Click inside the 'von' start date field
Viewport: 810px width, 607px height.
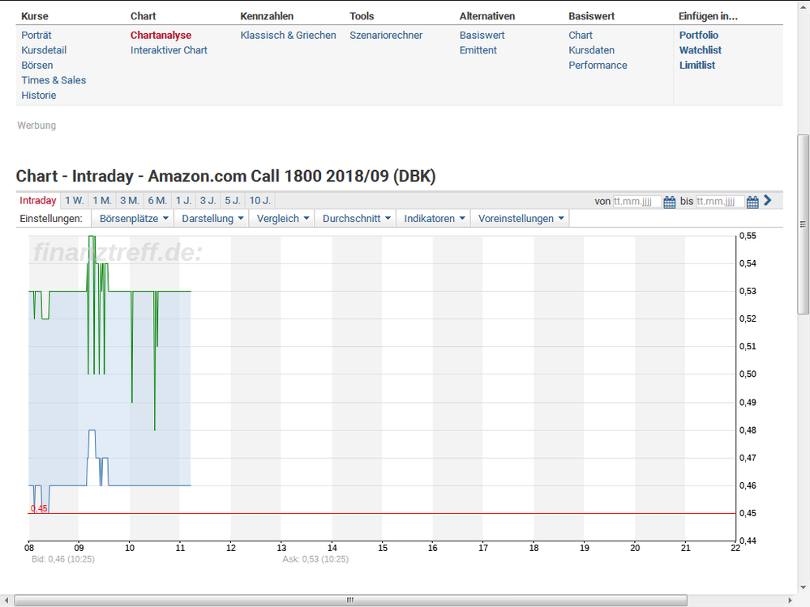point(637,202)
